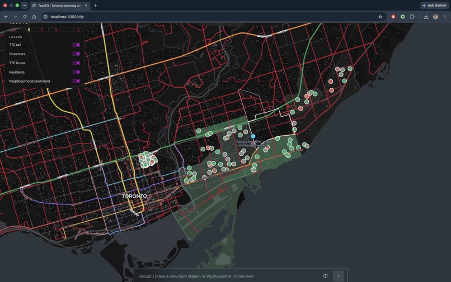451x282 pixels.
Task: Click the LAYERS panel heading
Action: click(x=16, y=37)
